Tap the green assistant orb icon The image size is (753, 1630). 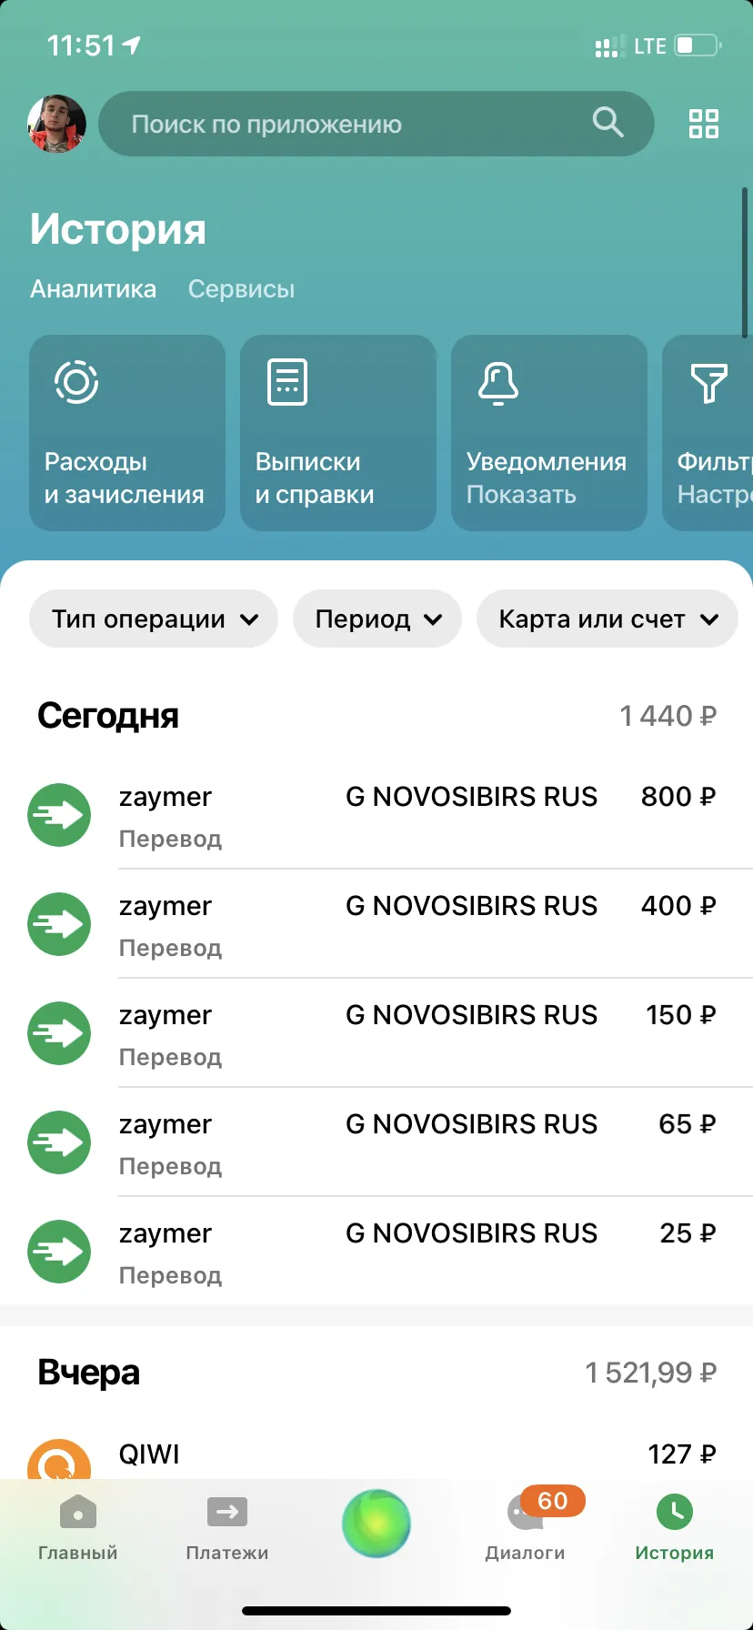(x=376, y=1523)
